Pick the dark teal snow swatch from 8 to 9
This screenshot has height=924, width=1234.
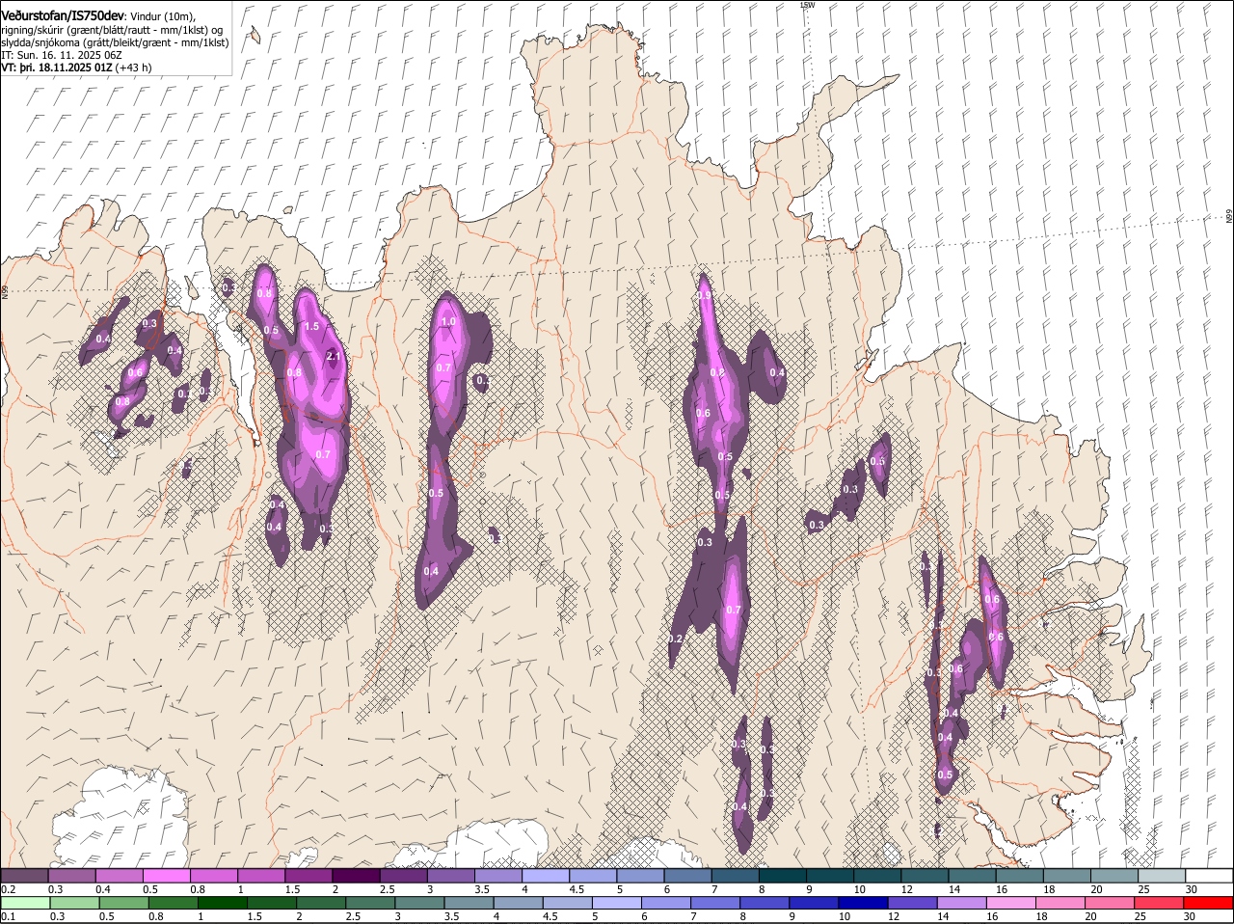(x=783, y=876)
